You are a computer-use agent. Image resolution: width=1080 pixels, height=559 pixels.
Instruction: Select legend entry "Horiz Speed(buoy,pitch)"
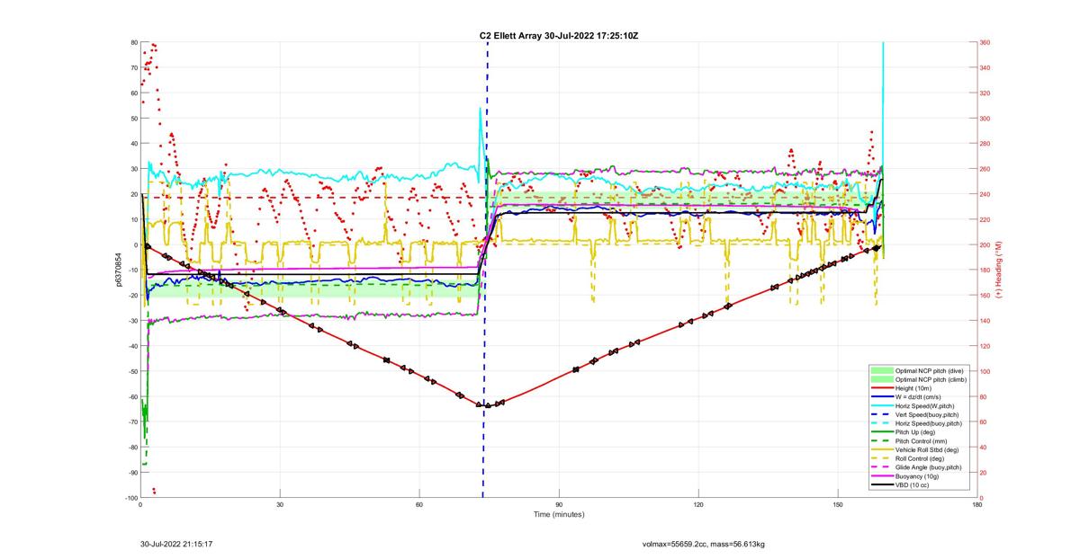[929, 423]
